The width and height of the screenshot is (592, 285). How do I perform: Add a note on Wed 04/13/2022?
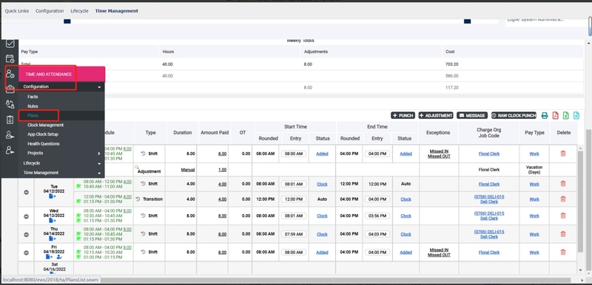coord(52,221)
